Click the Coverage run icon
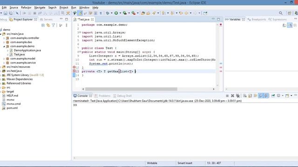The height and width of the screenshot is (167, 298). click(x=125, y=13)
